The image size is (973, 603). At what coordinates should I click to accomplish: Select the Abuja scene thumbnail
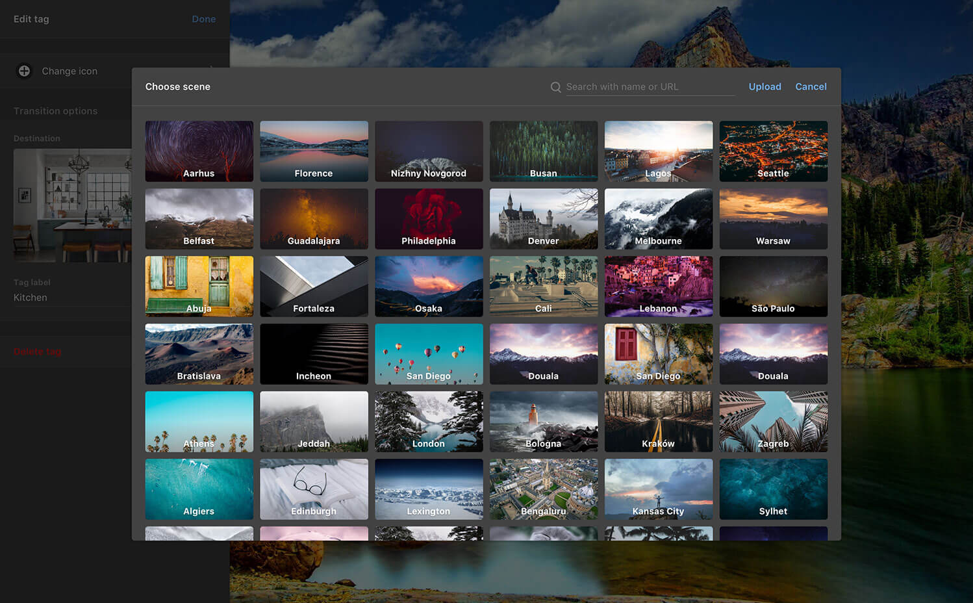[199, 286]
